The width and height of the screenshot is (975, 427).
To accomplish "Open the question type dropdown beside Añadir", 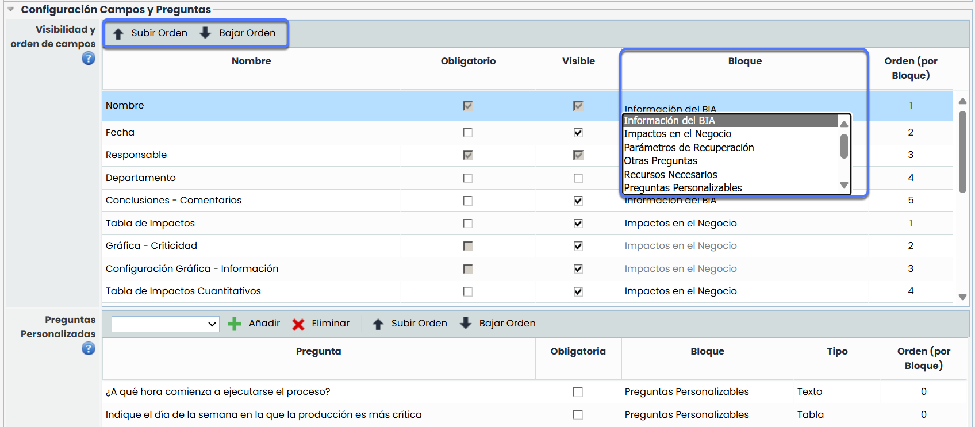I will (x=166, y=324).
